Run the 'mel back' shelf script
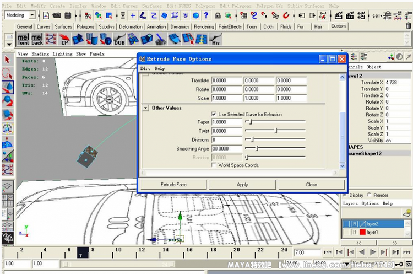 point(37,39)
